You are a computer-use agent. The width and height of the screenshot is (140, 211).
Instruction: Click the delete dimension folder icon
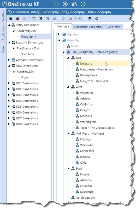coord(18,18)
